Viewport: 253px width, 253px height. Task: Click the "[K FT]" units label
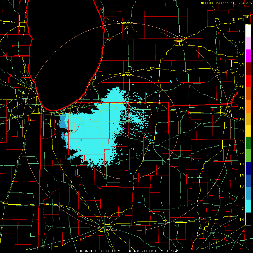(x=238, y=20)
